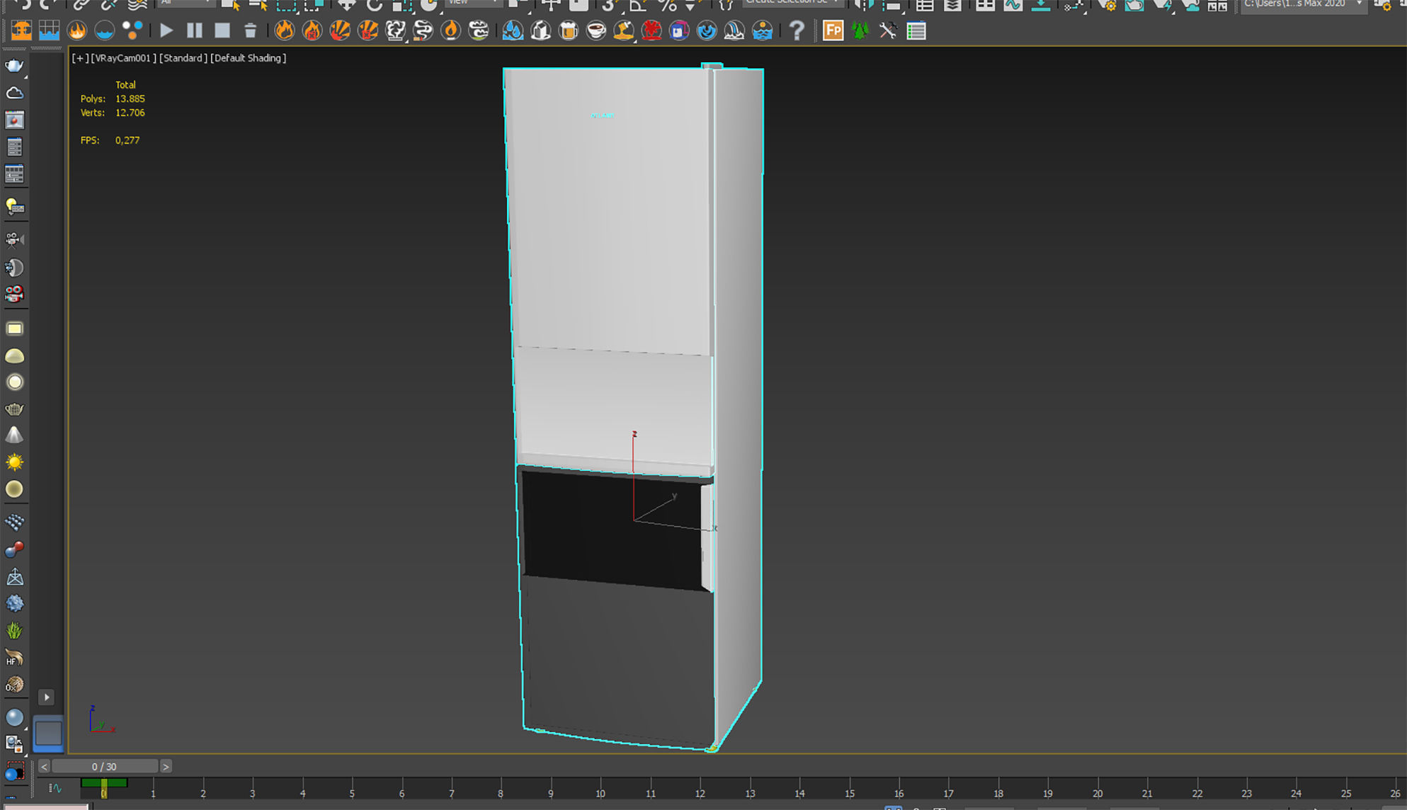Click the Phoenix FD play simulation button

tap(166, 30)
